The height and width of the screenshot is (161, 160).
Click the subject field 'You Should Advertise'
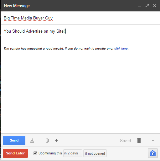pos(80,31)
